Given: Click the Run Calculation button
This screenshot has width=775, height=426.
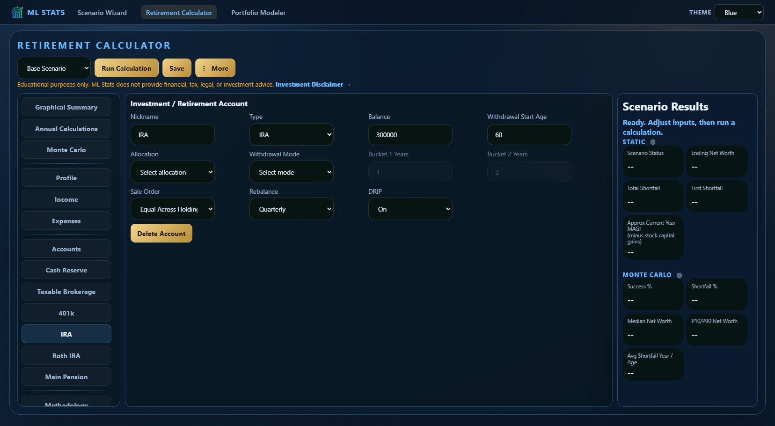Looking at the screenshot, I should click(126, 68).
